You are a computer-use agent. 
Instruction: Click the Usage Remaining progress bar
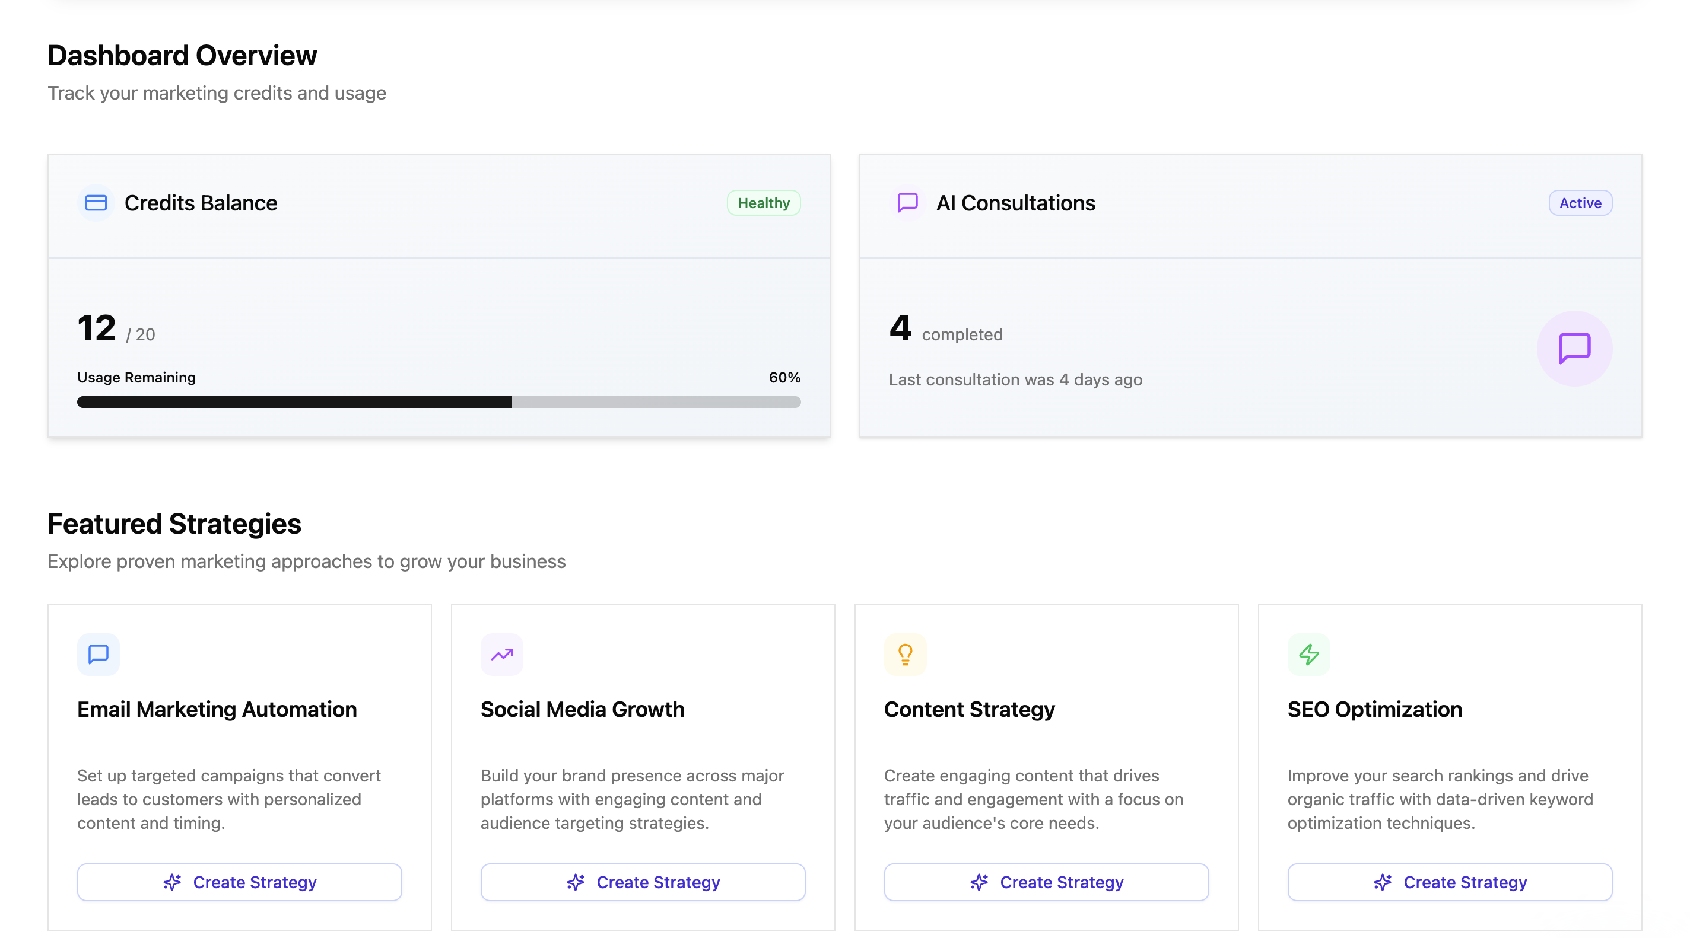(x=439, y=402)
